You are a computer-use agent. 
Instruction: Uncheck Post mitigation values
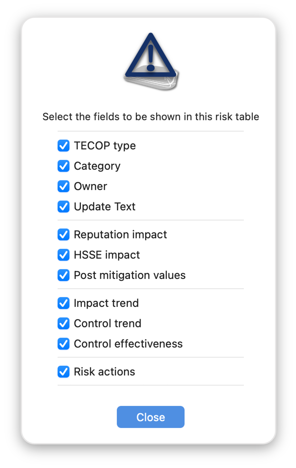(x=63, y=275)
